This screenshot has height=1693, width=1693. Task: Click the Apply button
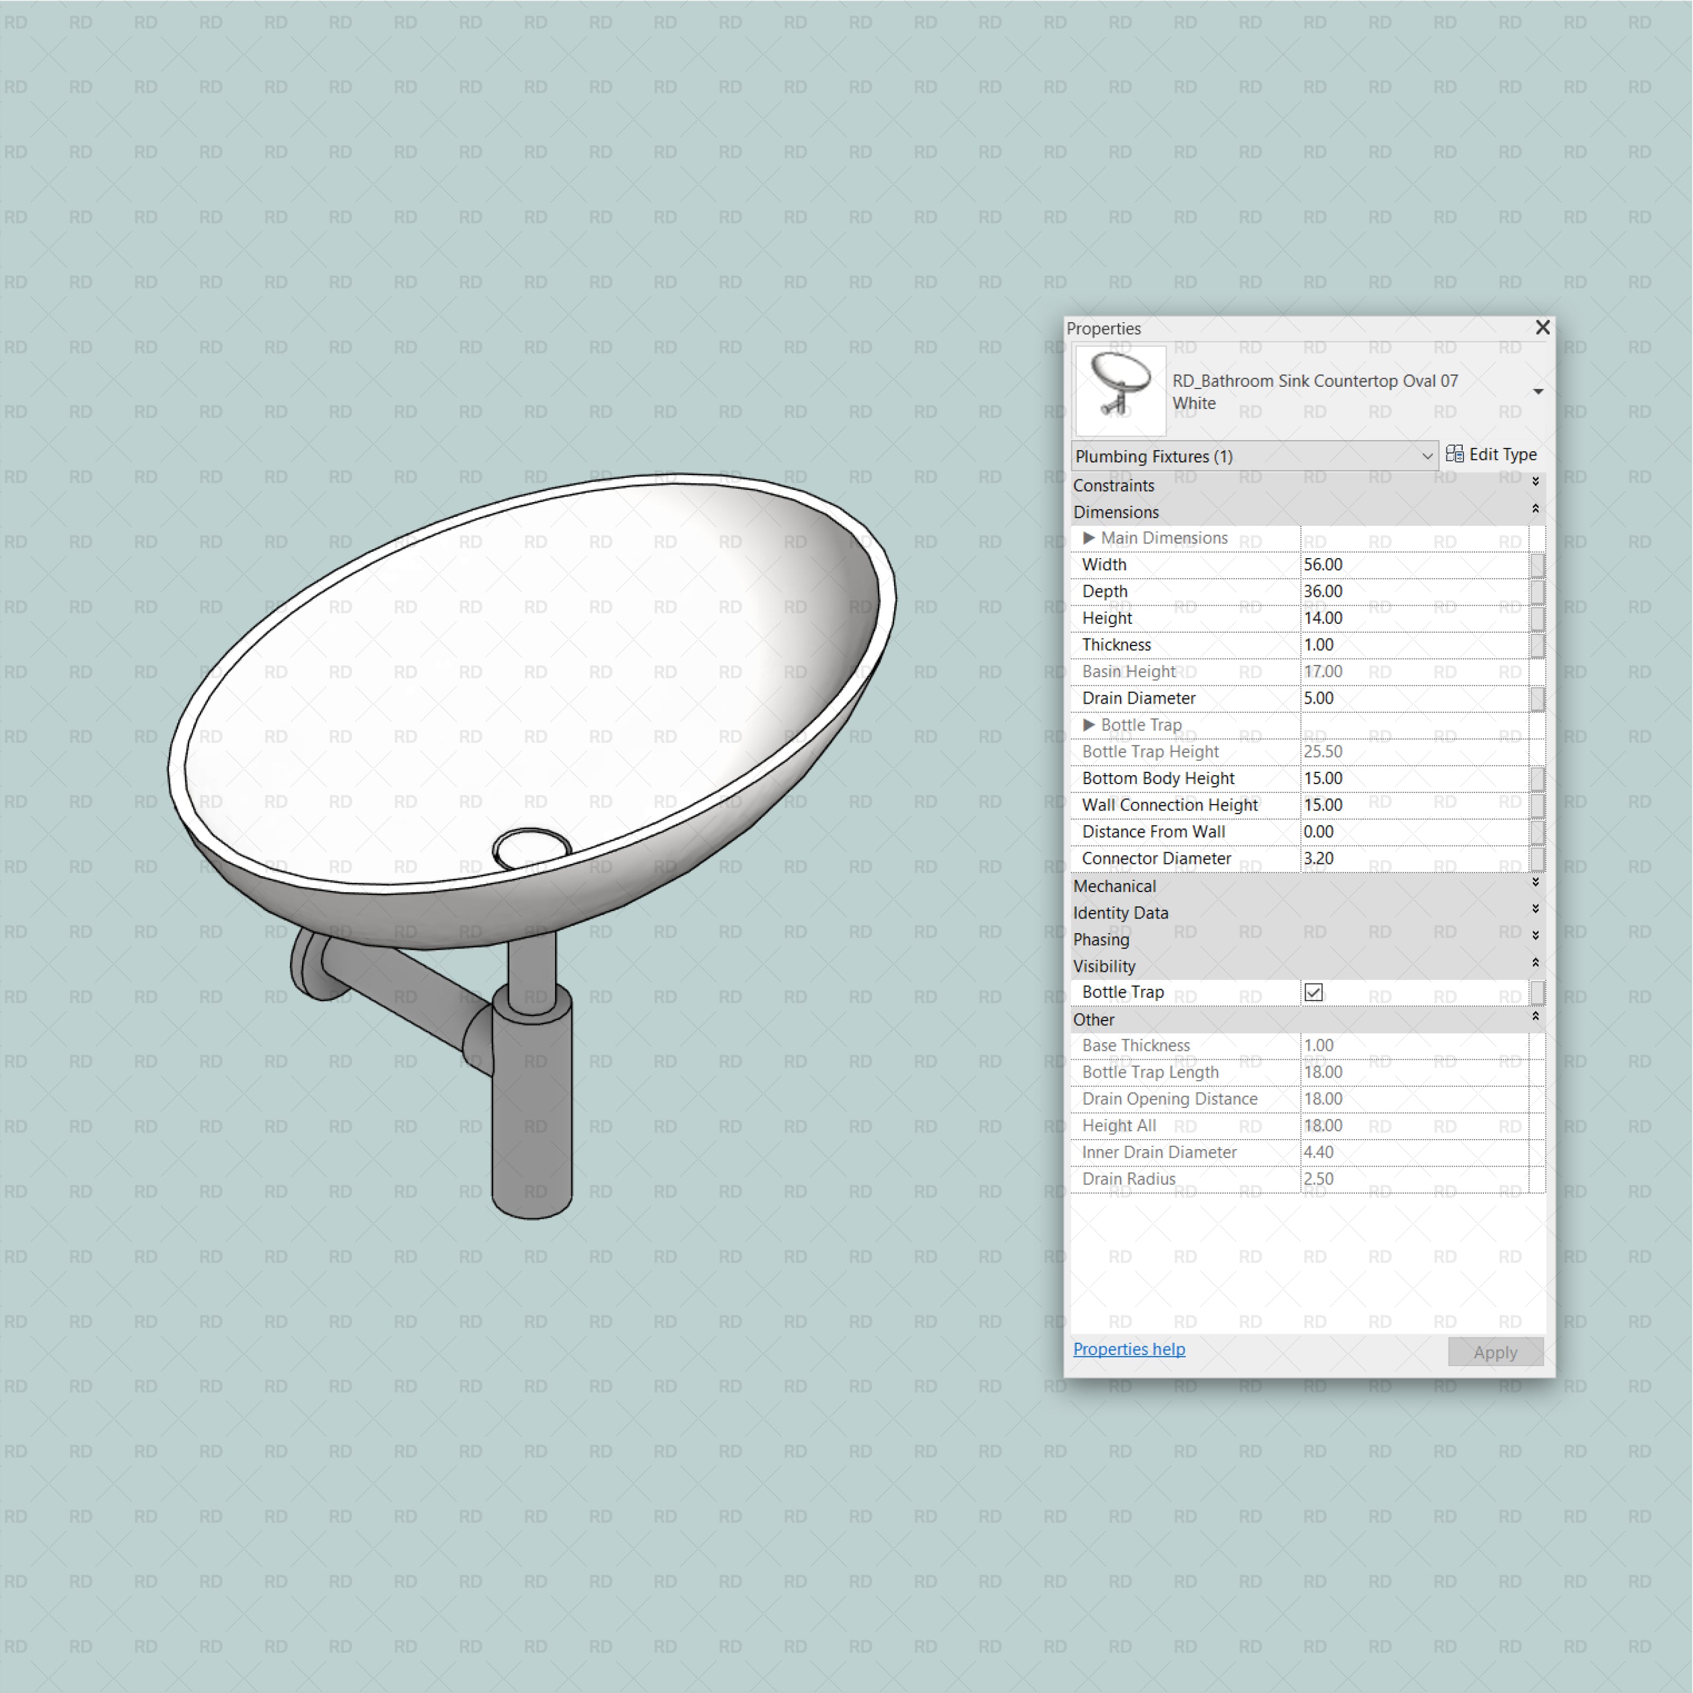tap(1495, 1351)
